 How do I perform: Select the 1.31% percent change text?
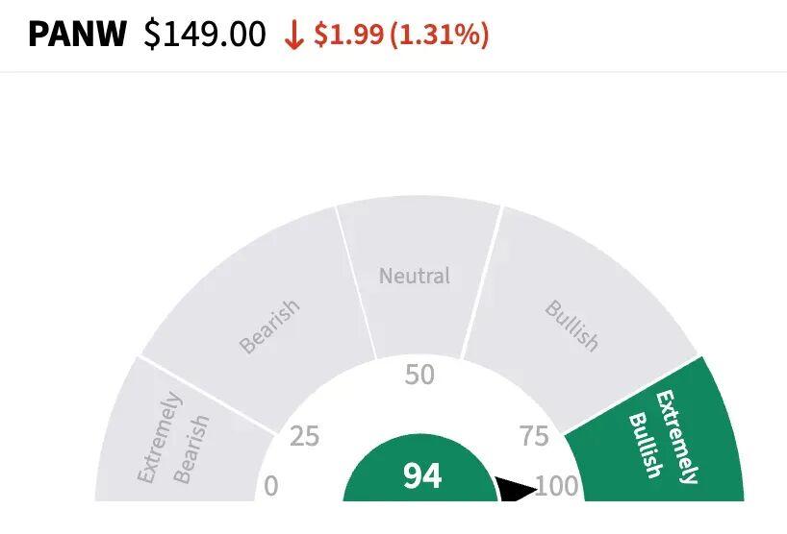[440, 36]
